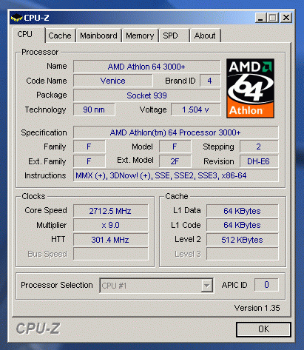Click the CPU-Z title bar chip icon
The width and height of the screenshot is (304, 350).
(x=16, y=18)
